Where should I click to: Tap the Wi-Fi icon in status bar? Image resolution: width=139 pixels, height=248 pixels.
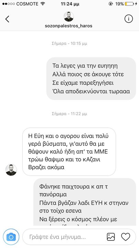(43, 4)
